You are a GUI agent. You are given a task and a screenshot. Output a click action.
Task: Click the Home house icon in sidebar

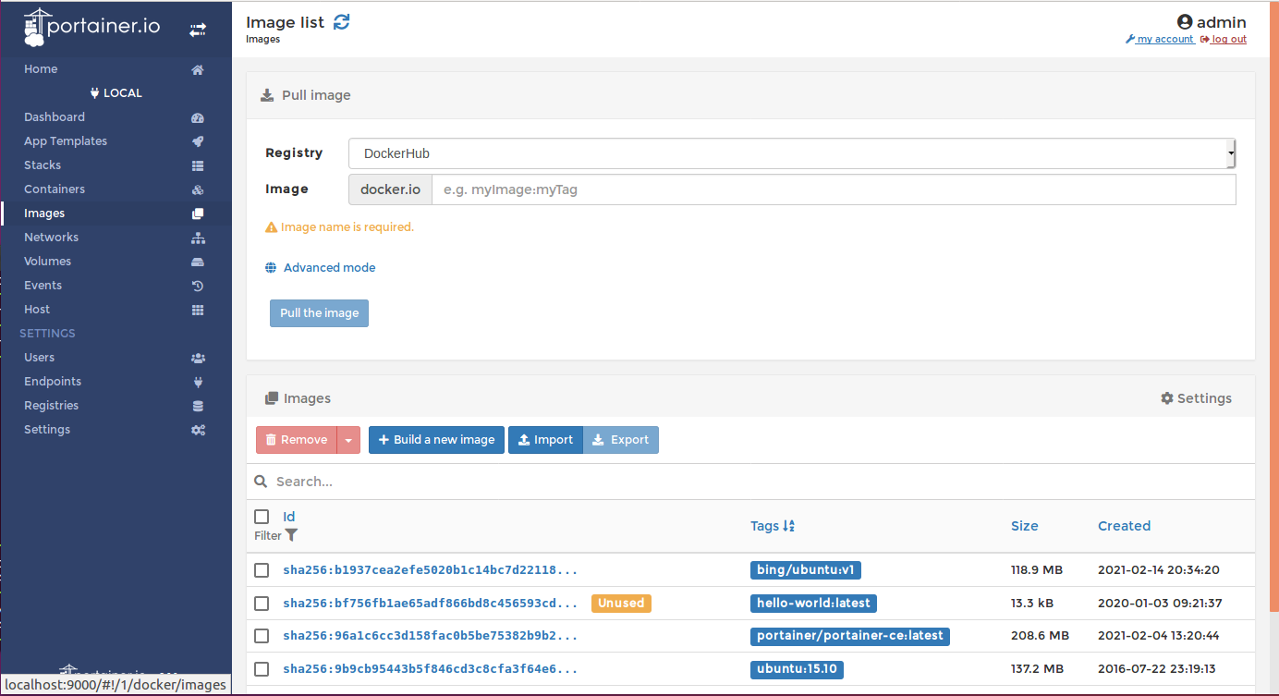click(x=197, y=68)
